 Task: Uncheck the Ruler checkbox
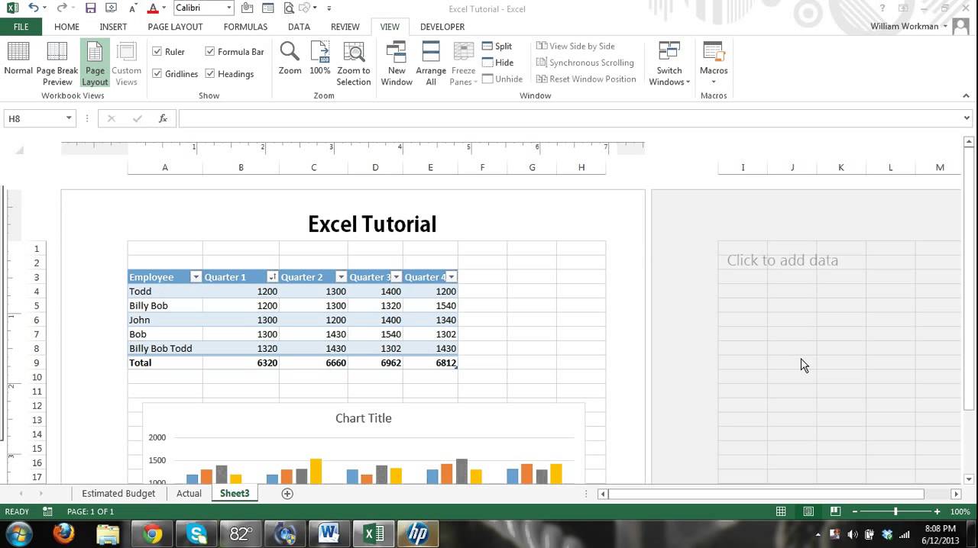tap(157, 52)
